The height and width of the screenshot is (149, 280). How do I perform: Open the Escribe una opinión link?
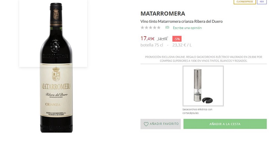click(x=187, y=28)
